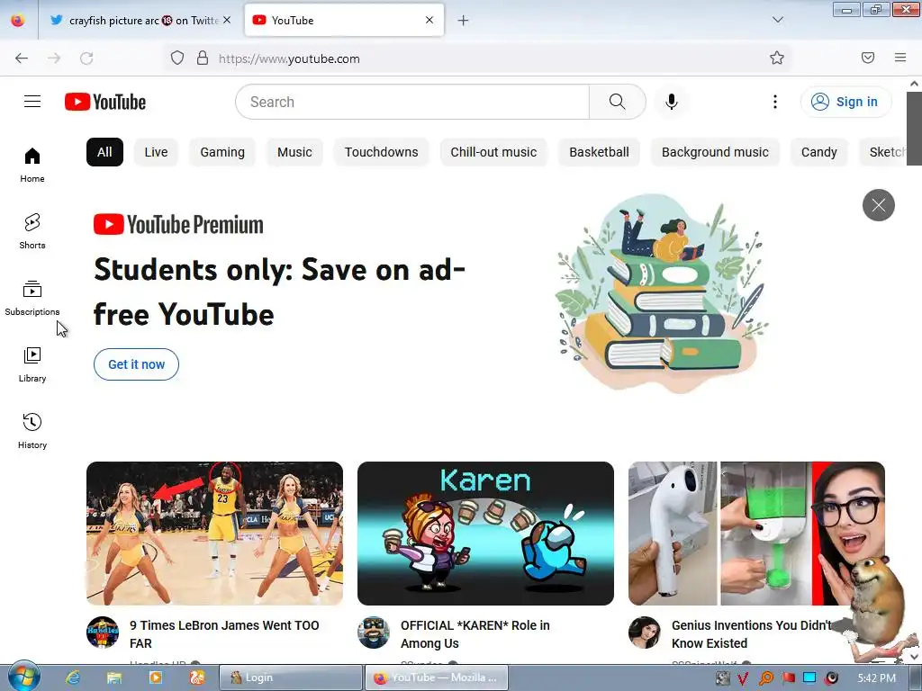Open Library in sidebar
This screenshot has height=691, width=922.
click(32, 365)
